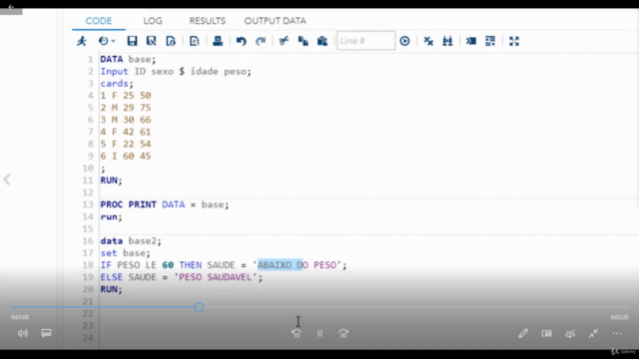Click the data row '4 F 42 61'
Screen dimensions: 639x359
126,132
